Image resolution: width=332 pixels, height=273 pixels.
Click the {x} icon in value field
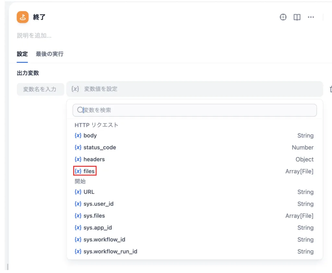tap(75, 89)
